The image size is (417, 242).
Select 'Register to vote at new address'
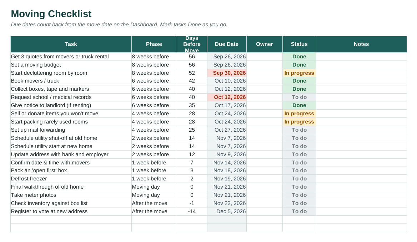[71, 212]
